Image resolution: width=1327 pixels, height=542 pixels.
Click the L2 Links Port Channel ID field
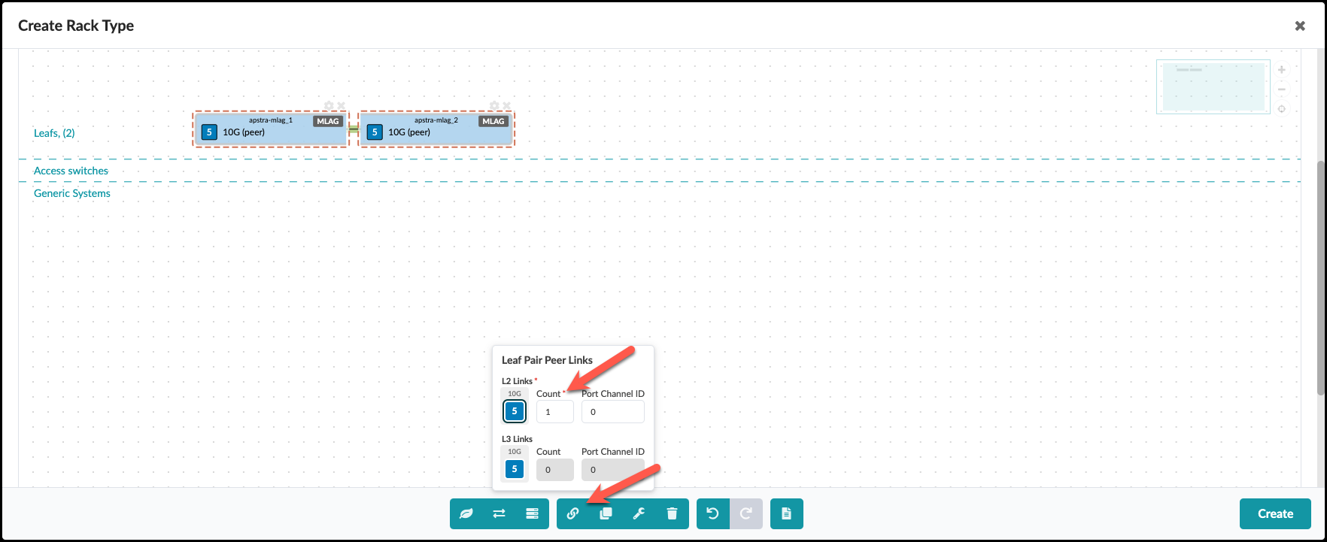click(612, 412)
